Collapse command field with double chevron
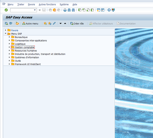 click(40, 10)
